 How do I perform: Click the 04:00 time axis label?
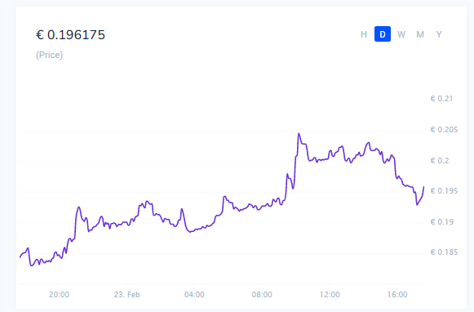(194, 295)
